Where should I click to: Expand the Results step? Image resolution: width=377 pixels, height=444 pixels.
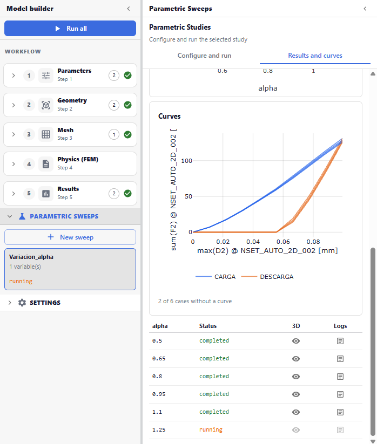pos(14,193)
